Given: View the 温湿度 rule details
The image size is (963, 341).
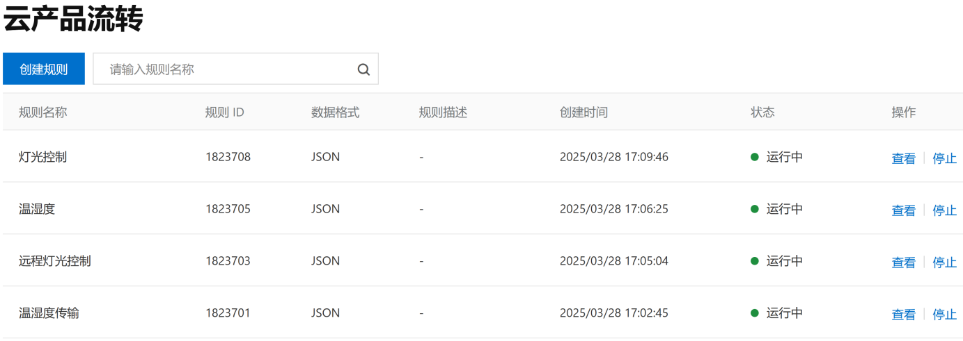Looking at the screenshot, I should pos(903,210).
